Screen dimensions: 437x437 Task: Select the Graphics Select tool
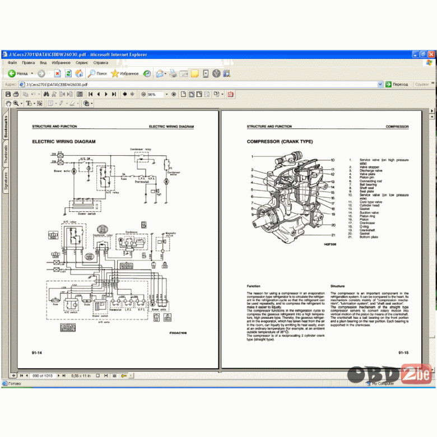[x=40, y=104]
